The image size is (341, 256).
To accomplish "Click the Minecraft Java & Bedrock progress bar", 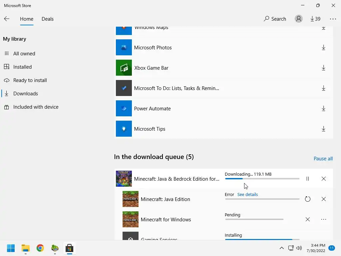I will click(262, 179).
